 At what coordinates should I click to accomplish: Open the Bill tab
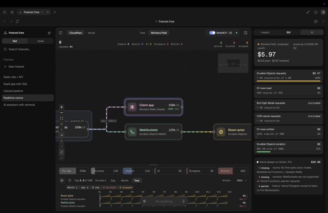(289, 33)
